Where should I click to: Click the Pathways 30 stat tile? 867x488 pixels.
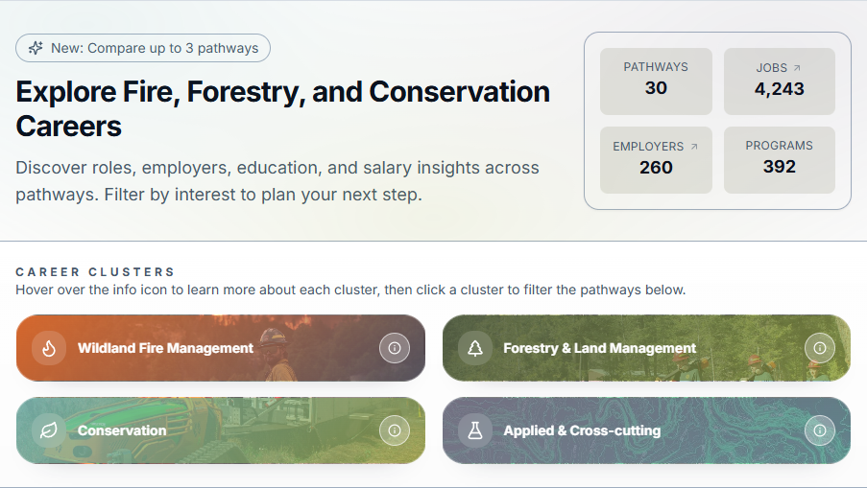pos(656,81)
